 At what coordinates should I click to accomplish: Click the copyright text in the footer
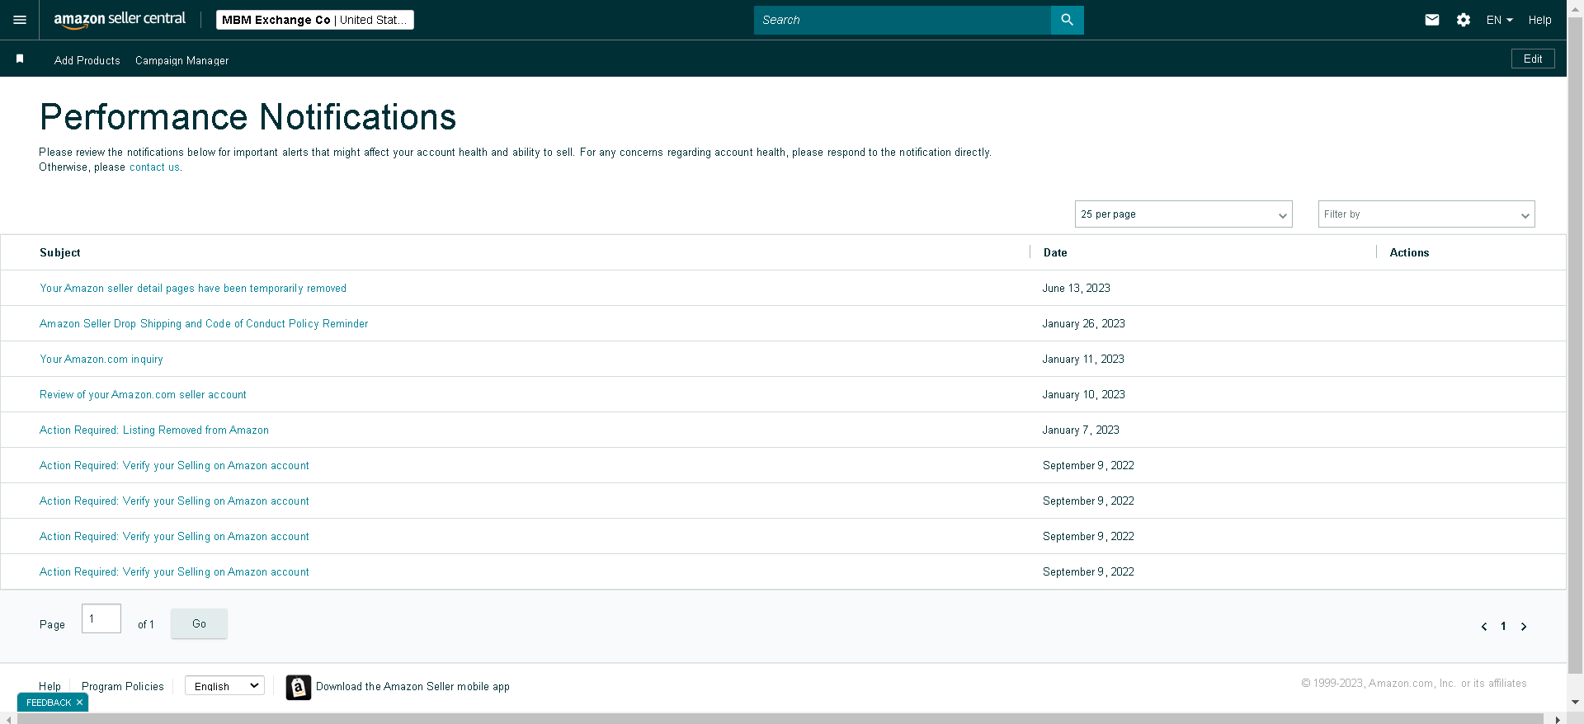[1414, 684]
